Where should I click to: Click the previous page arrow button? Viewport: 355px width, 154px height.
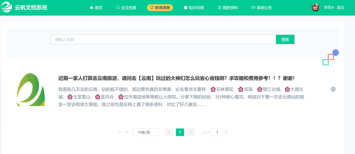coord(169,133)
